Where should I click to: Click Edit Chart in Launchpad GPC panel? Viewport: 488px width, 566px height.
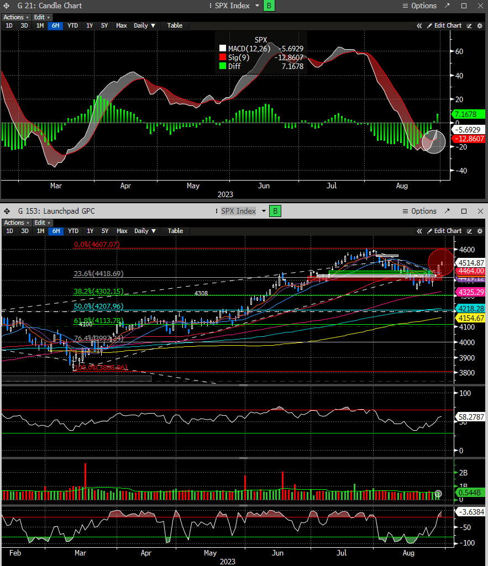(x=444, y=231)
